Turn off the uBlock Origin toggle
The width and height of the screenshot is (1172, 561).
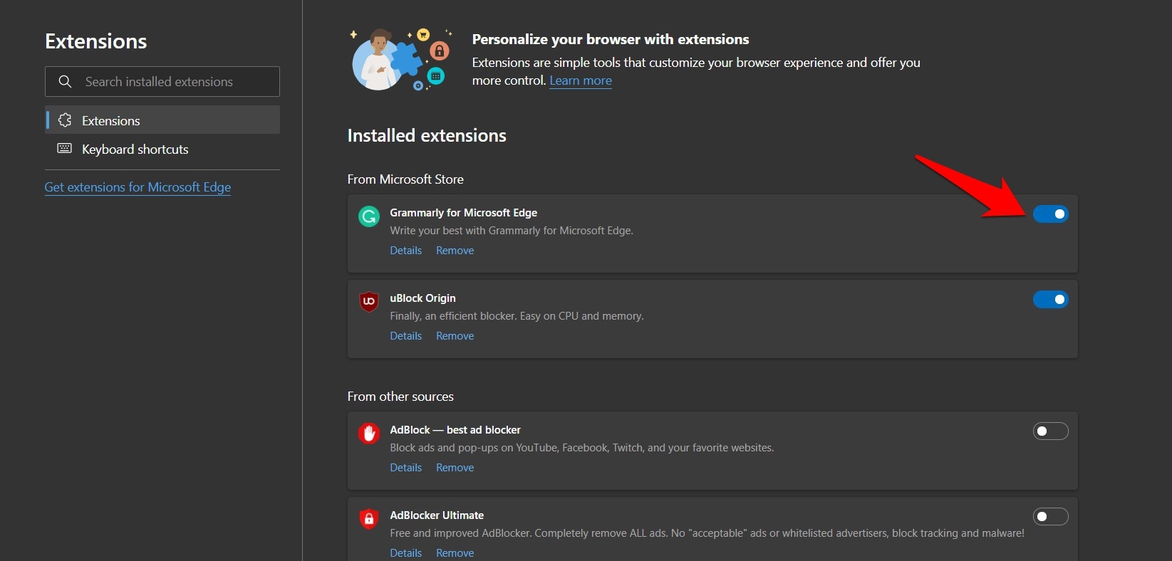pos(1050,300)
